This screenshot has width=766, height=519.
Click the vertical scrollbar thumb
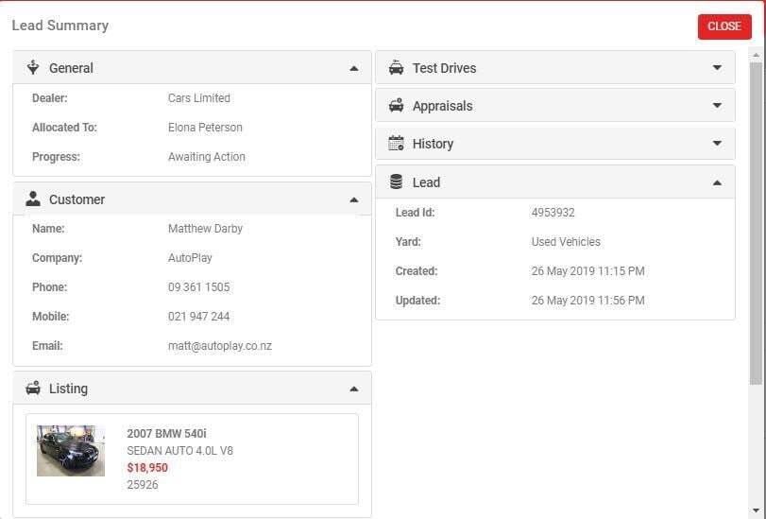[x=756, y=222]
